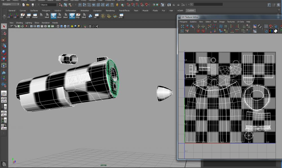Switch to four-view panel layout
This screenshot has width=282, height=168.
pos(4,100)
